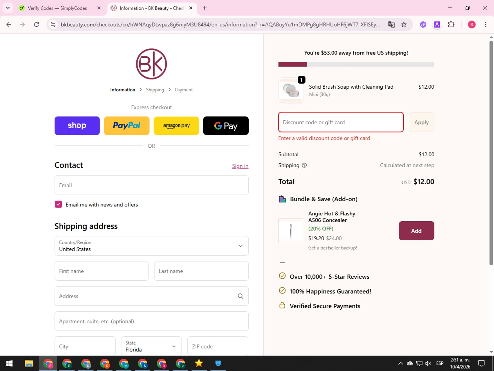
Task: Click the translate page icon
Action: tap(391, 24)
